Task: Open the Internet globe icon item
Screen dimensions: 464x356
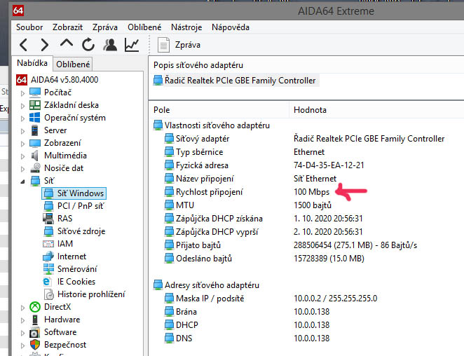Action: pyautogui.click(x=48, y=256)
